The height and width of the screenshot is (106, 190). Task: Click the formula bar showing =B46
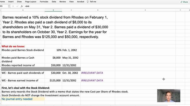pyautogui.click(x=107, y=6)
